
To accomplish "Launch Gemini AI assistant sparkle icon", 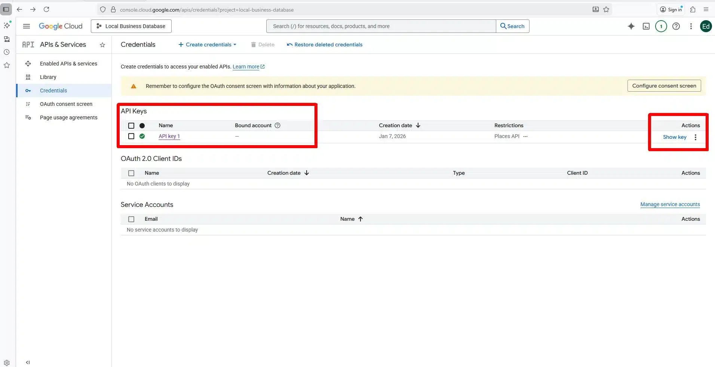I will pyautogui.click(x=631, y=26).
